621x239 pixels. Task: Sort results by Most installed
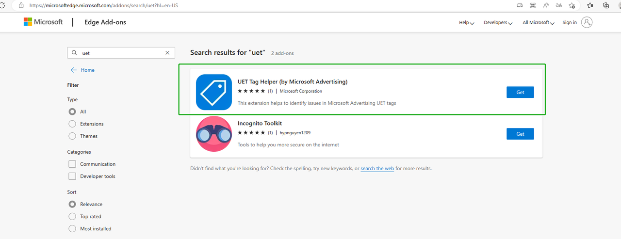pyautogui.click(x=72, y=228)
